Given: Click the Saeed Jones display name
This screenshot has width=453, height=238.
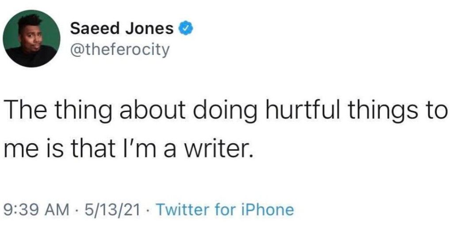Looking at the screenshot, I should click(x=123, y=29).
